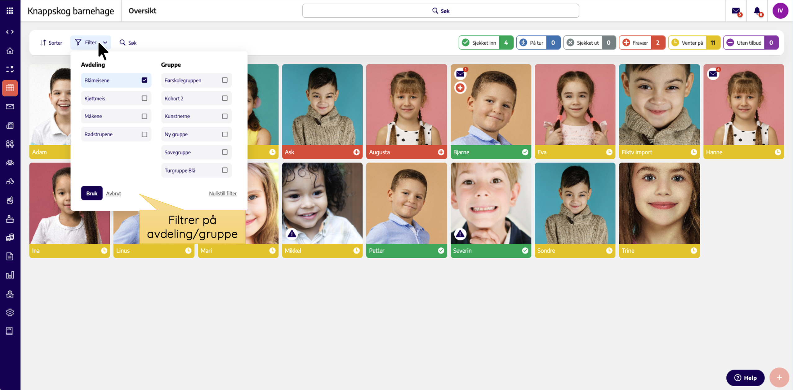The height and width of the screenshot is (390, 793).
Task: Filter by På tur status tab
Action: [538, 43]
